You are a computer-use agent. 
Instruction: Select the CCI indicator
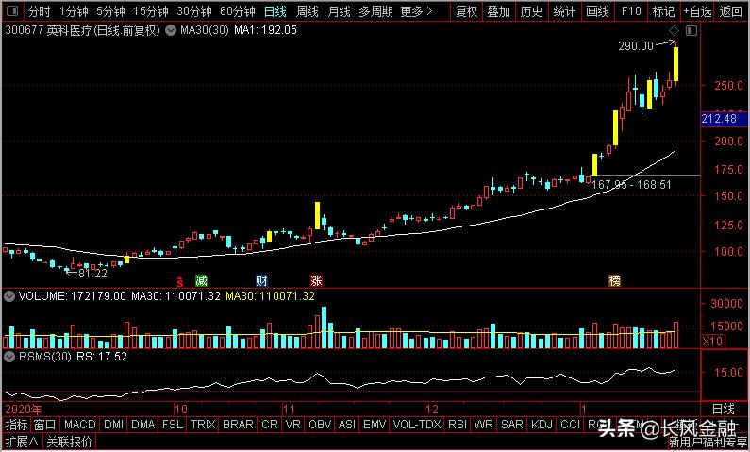tap(570, 425)
